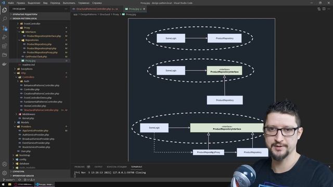Click the Windows Start button

tap(3, 184)
